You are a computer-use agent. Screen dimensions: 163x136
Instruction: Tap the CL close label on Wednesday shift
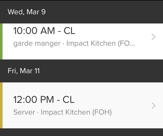point(69,31)
